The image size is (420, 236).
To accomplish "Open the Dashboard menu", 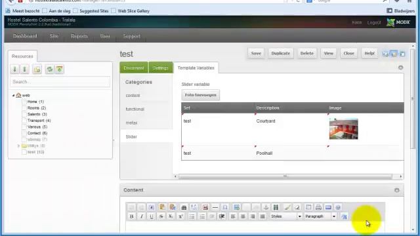I will (x=25, y=36).
